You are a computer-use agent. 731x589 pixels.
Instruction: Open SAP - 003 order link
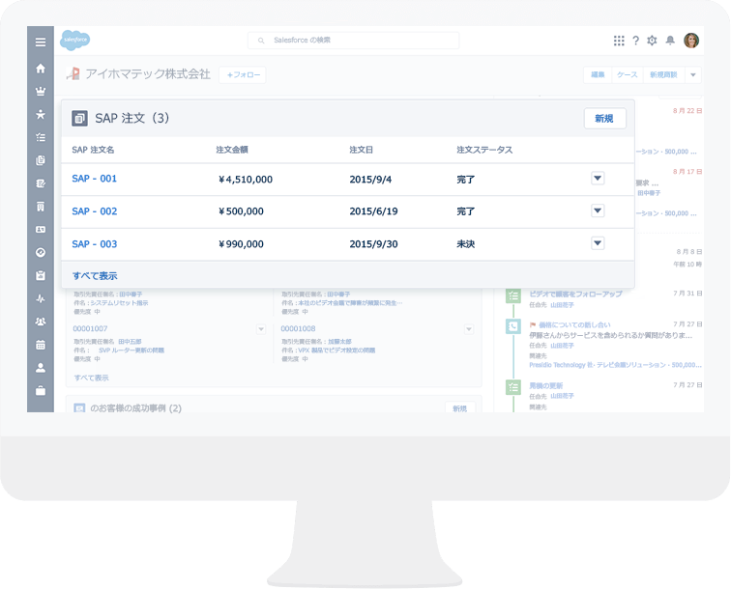tap(94, 244)
